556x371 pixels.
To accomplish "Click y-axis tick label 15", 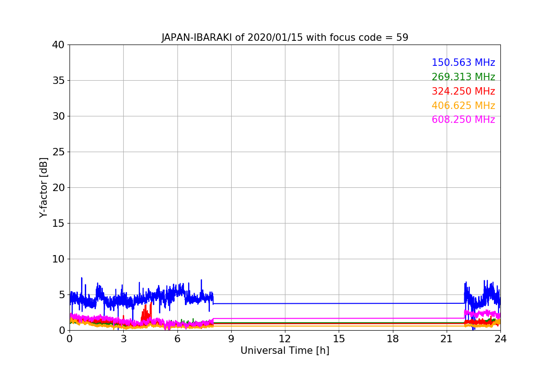I will [58, 224].
